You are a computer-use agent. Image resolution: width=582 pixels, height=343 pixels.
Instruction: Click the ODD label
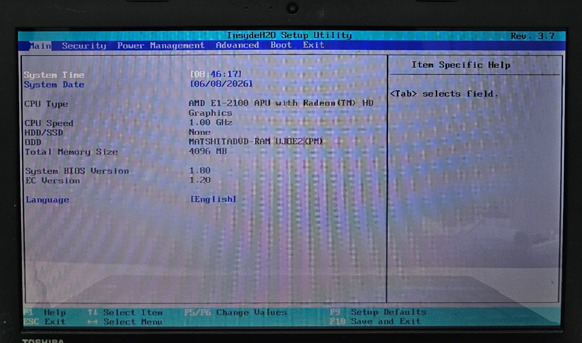(x=33, y=142)
